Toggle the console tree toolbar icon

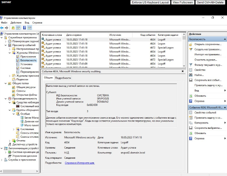18,28
